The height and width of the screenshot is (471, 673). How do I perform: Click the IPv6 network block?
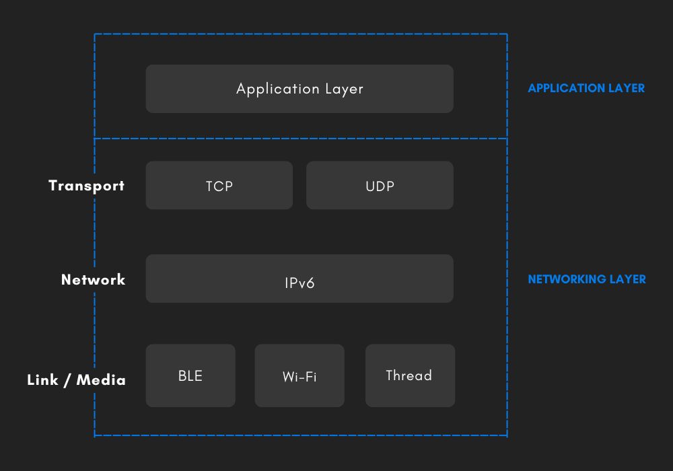coord(299,279)
